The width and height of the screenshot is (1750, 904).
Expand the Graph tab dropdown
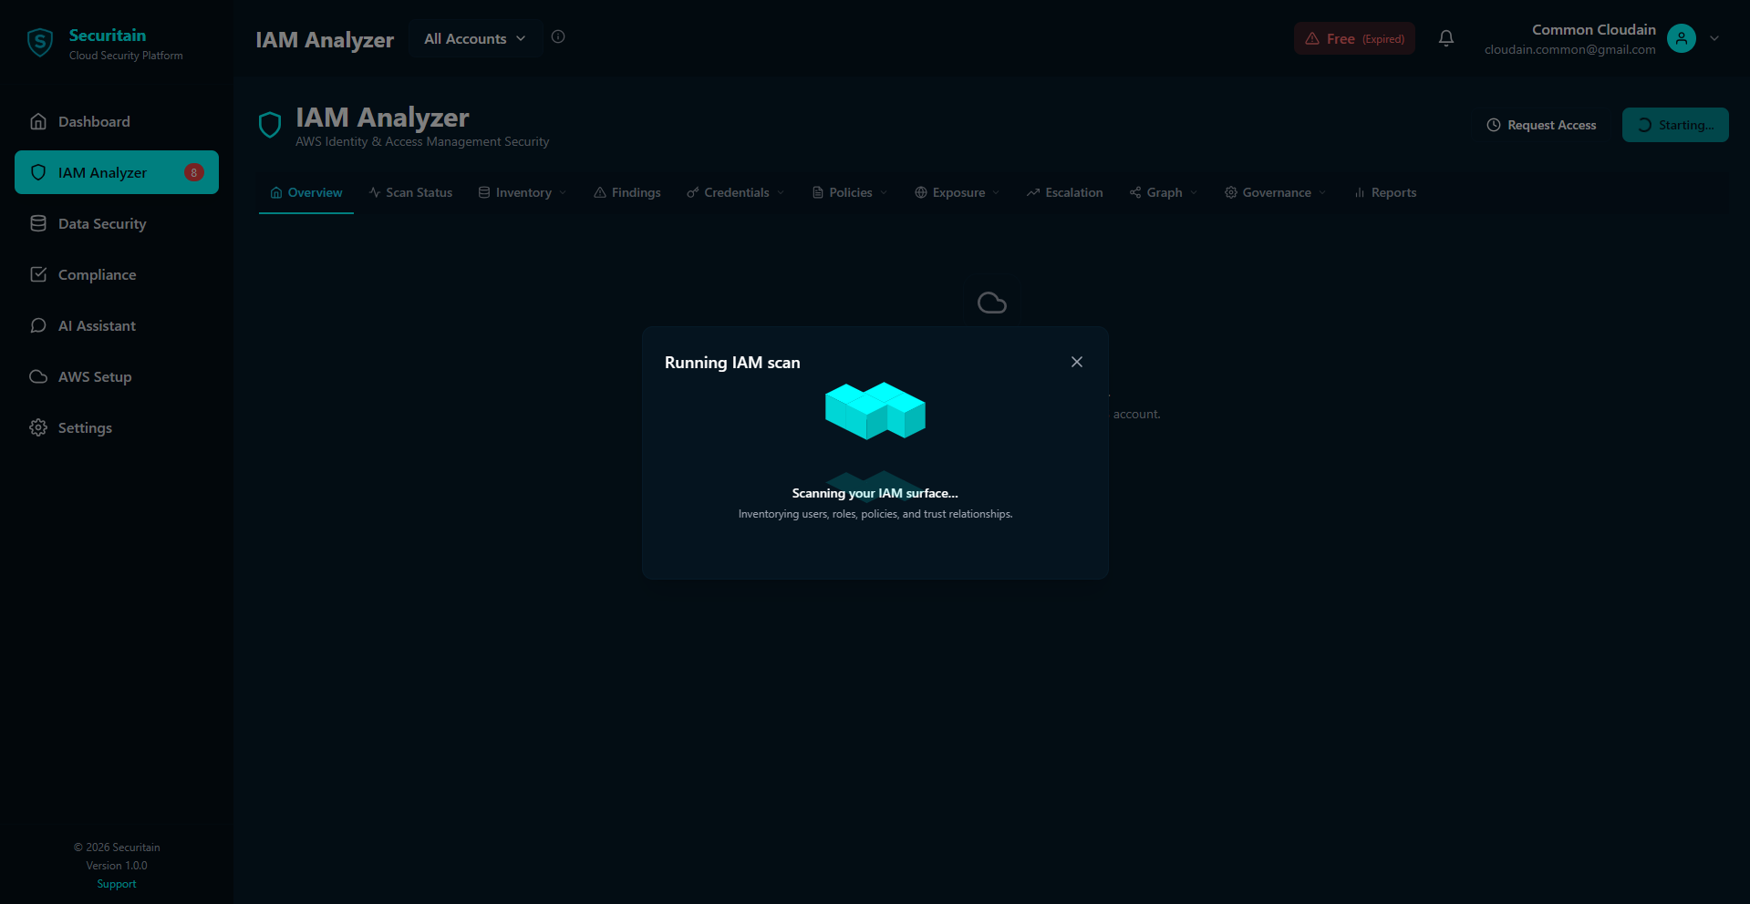click(1164, 192)
